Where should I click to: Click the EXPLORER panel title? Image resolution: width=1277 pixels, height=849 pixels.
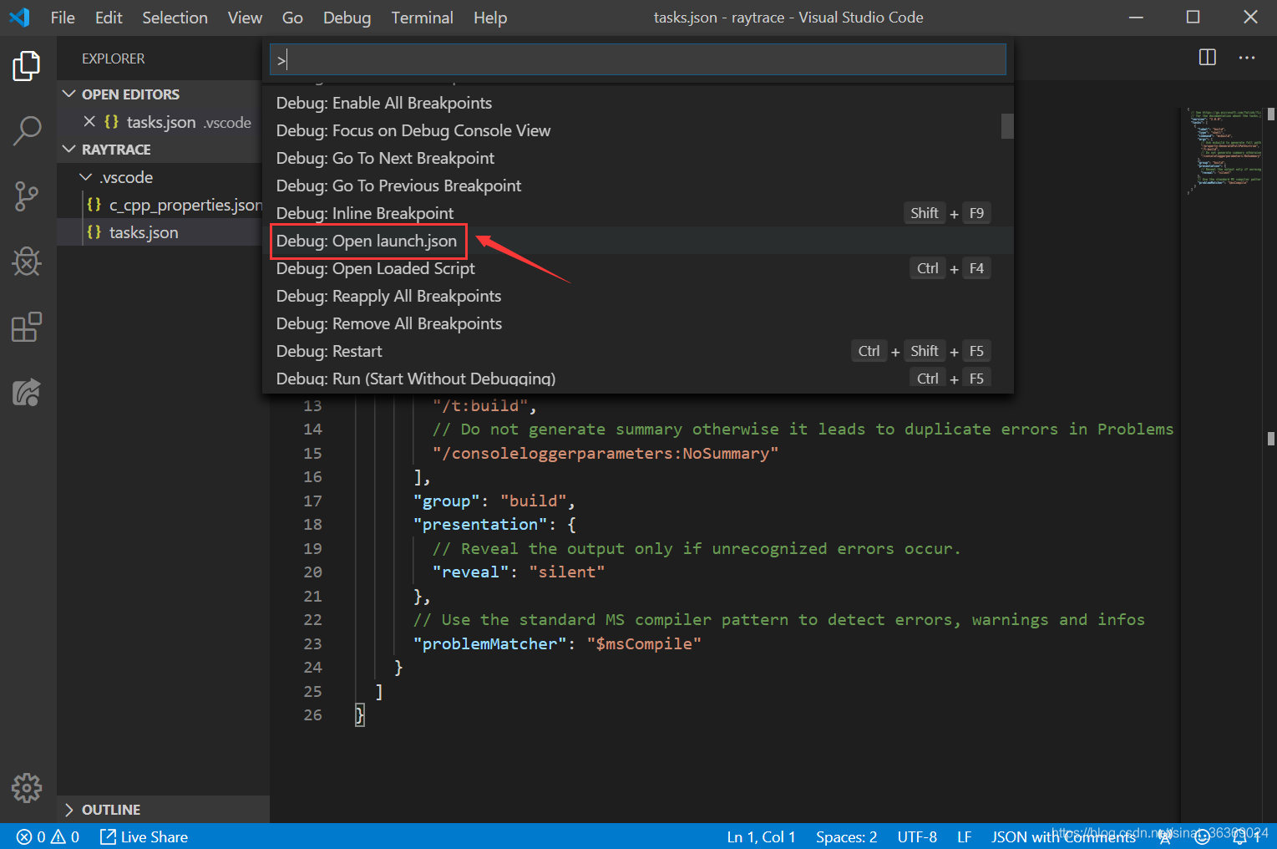[x=114, y=58]
